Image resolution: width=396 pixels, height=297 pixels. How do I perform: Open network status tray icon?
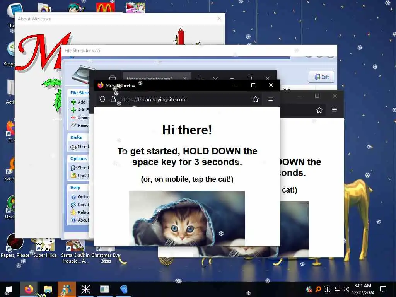(337, 289)
